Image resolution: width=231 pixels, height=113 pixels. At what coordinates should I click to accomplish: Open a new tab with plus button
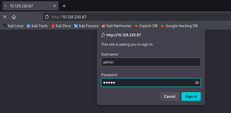point(64,6)
